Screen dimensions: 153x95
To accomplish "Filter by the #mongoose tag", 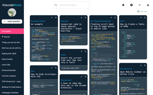I will (x=35, y=21).
